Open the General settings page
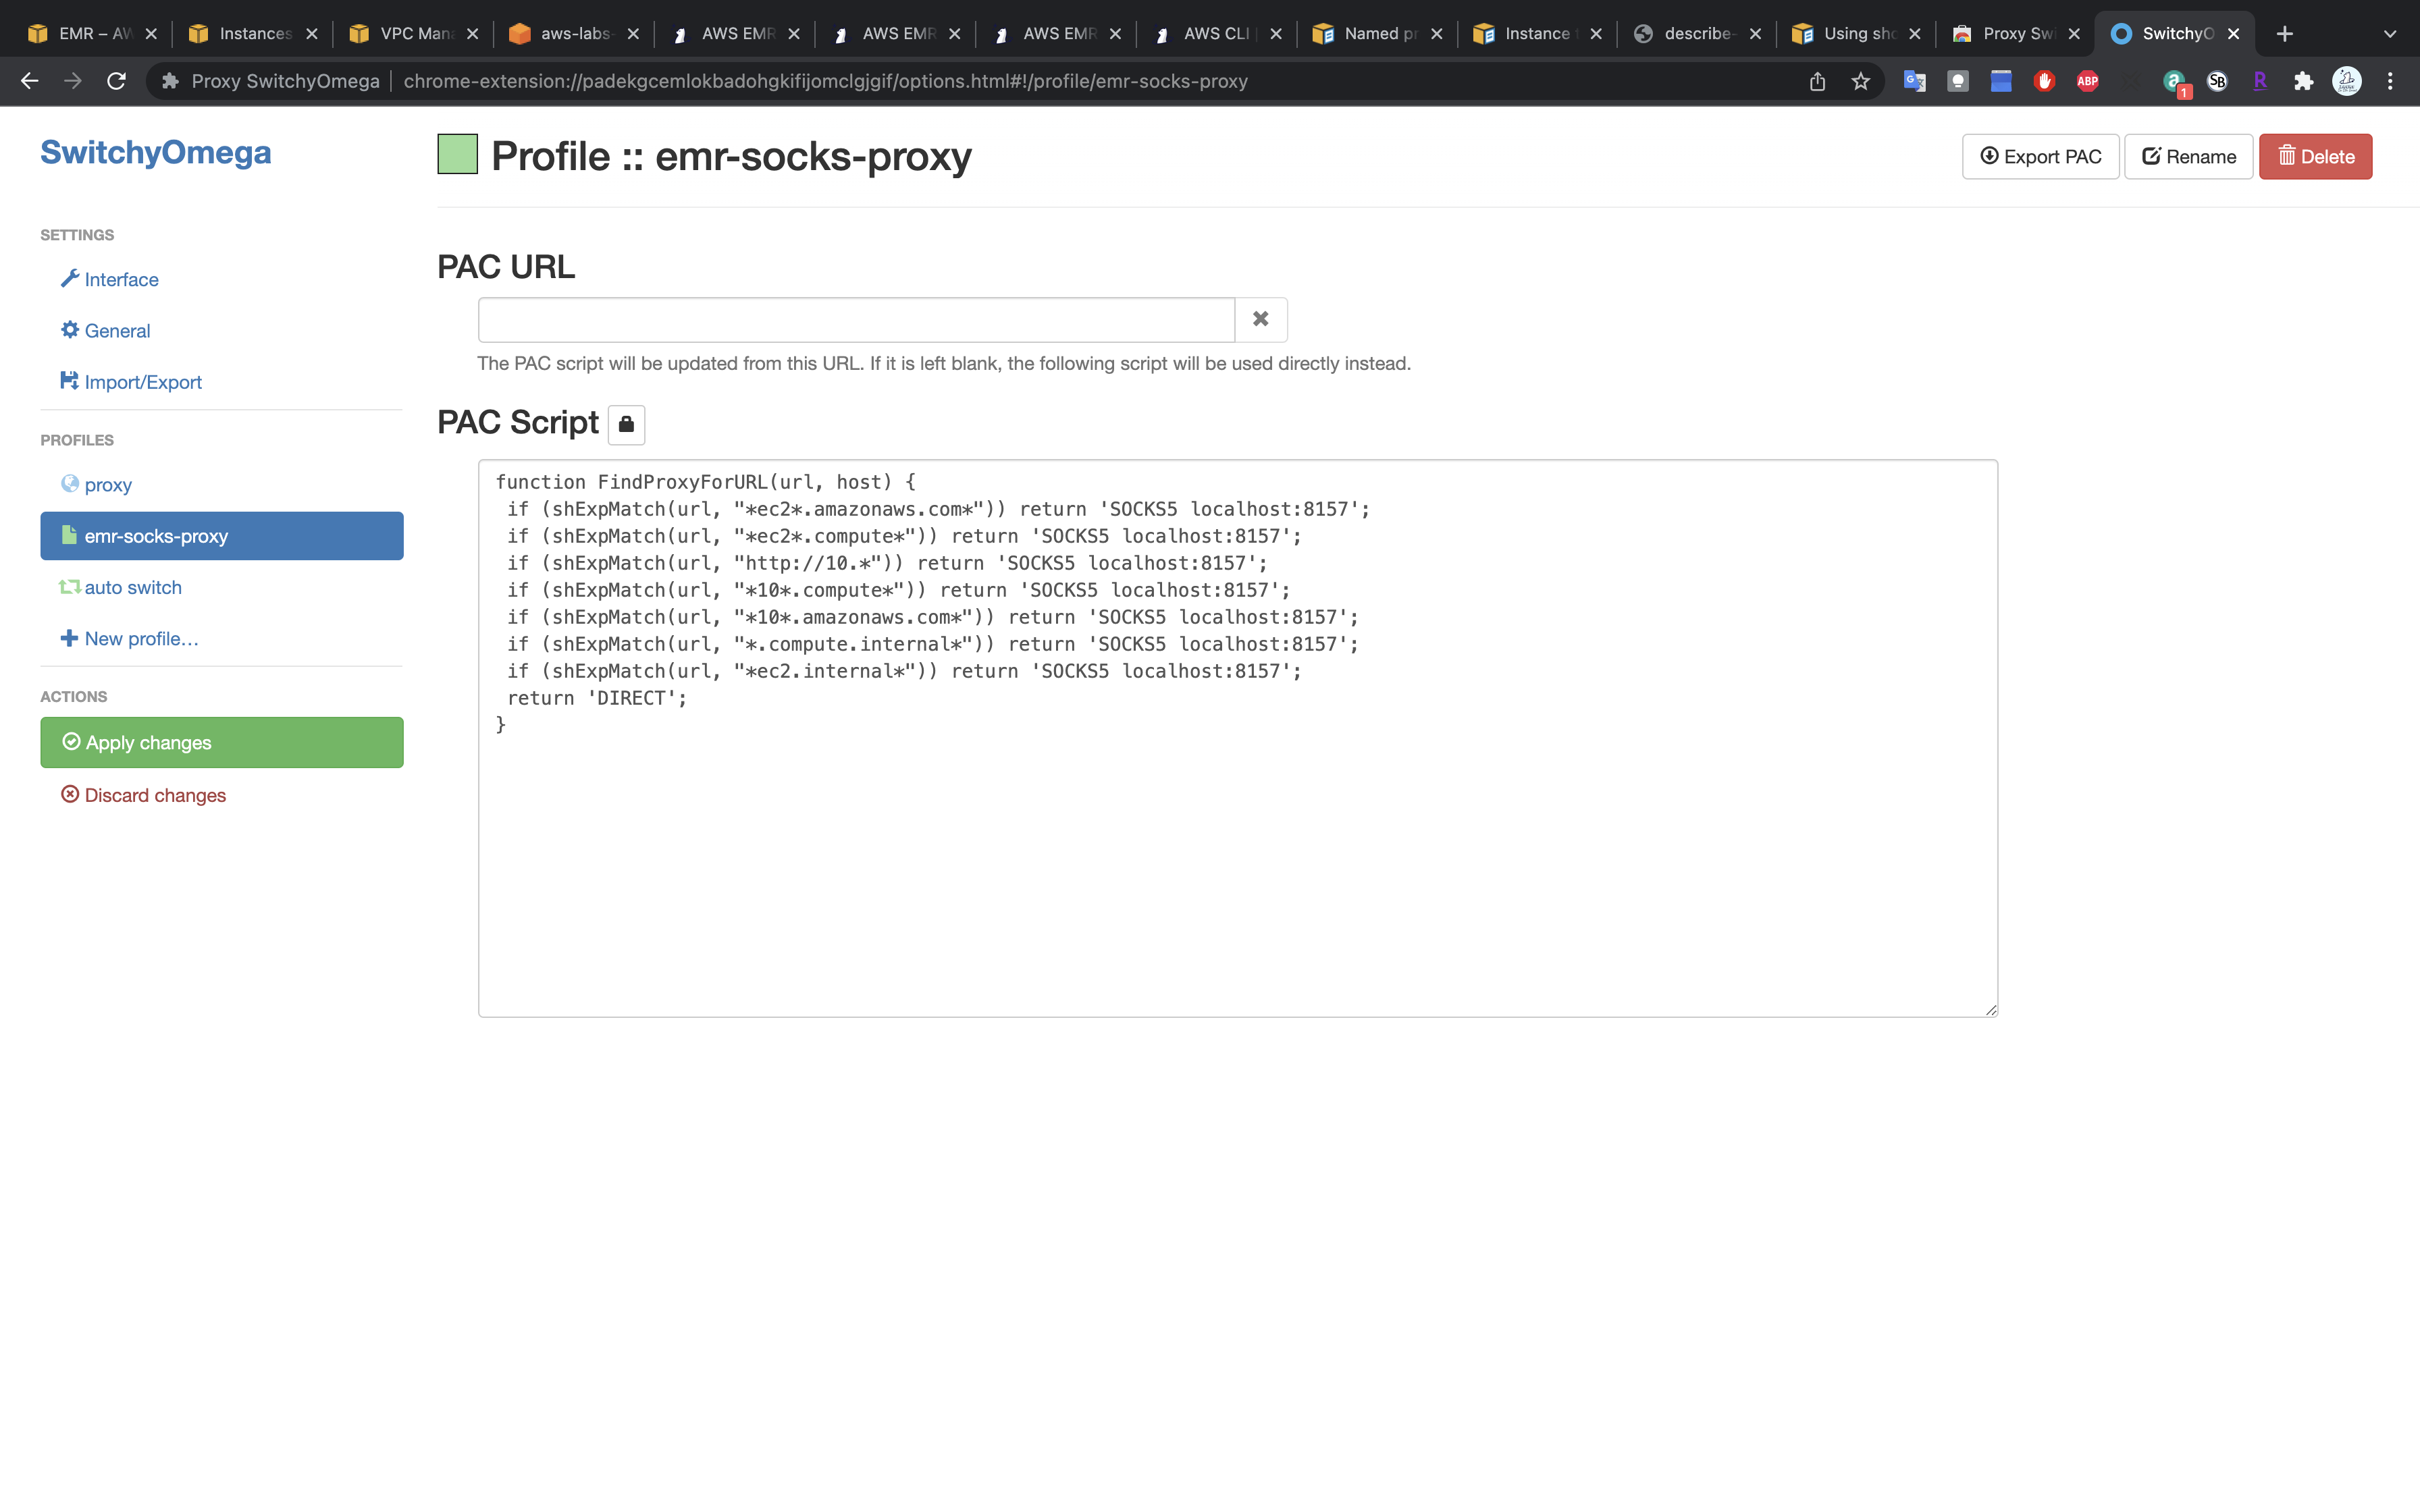Viewport: 2420px width, 1512px height. [x=117, y=330]
